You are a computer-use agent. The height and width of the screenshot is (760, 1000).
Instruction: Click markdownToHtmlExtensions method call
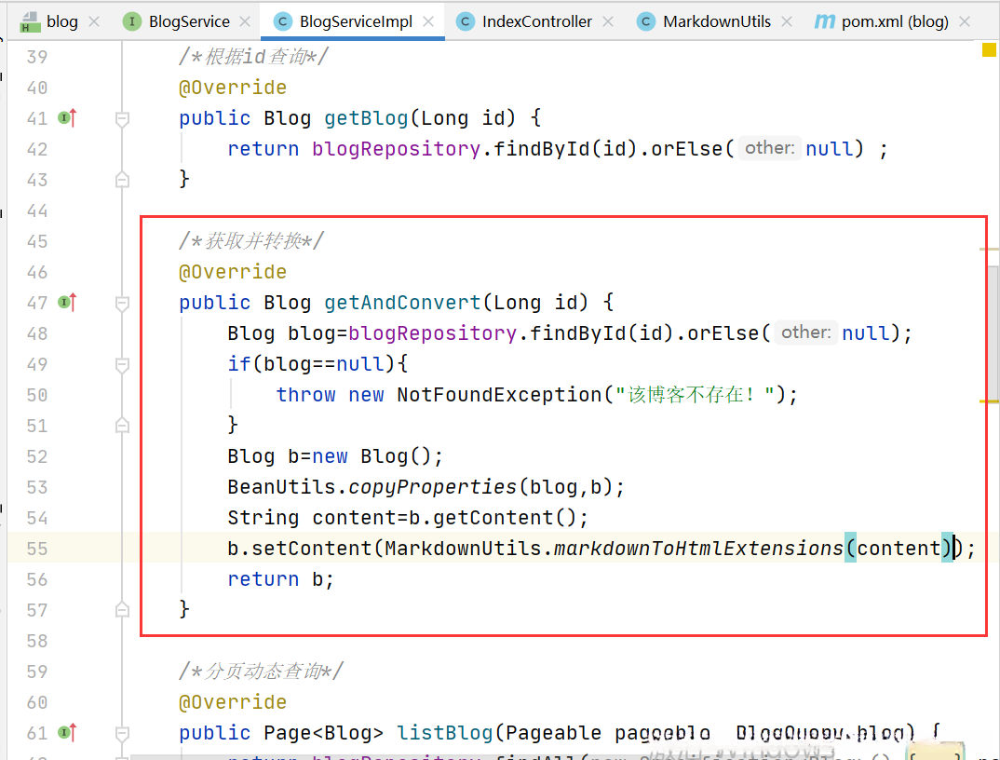click(699, 549)
